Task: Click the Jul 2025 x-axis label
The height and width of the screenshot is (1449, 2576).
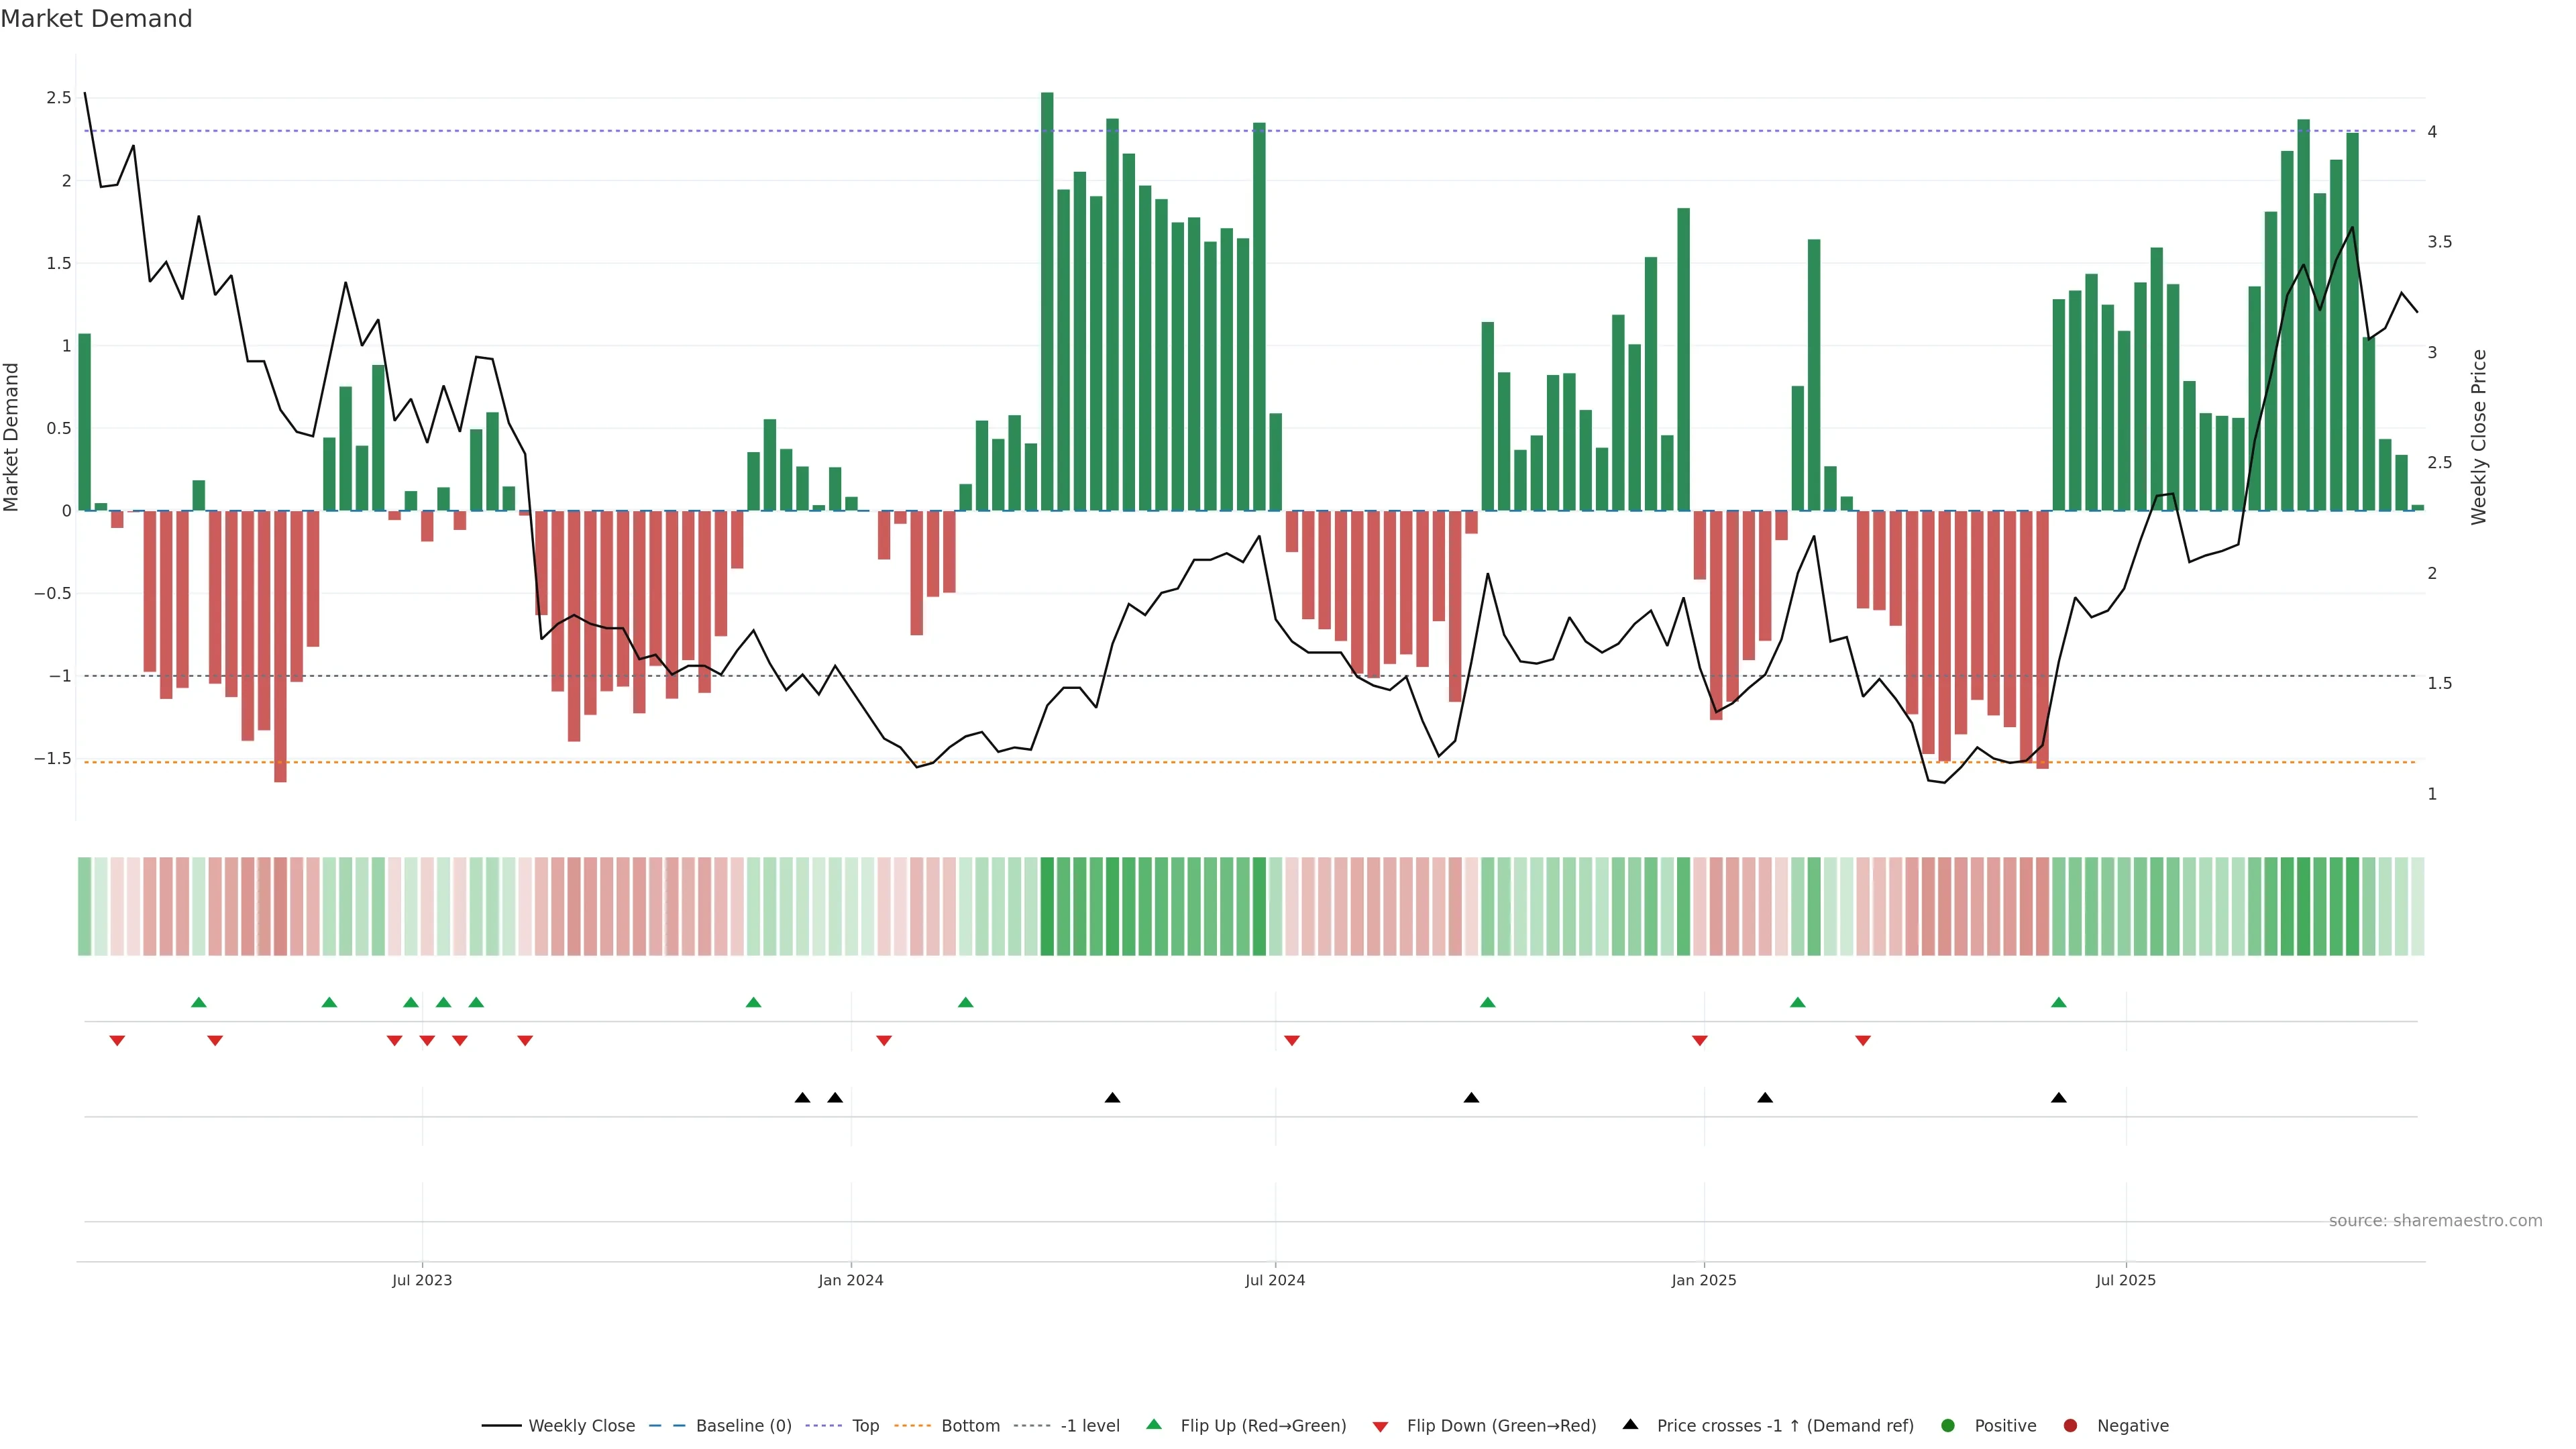Action: [2125, 1280]
